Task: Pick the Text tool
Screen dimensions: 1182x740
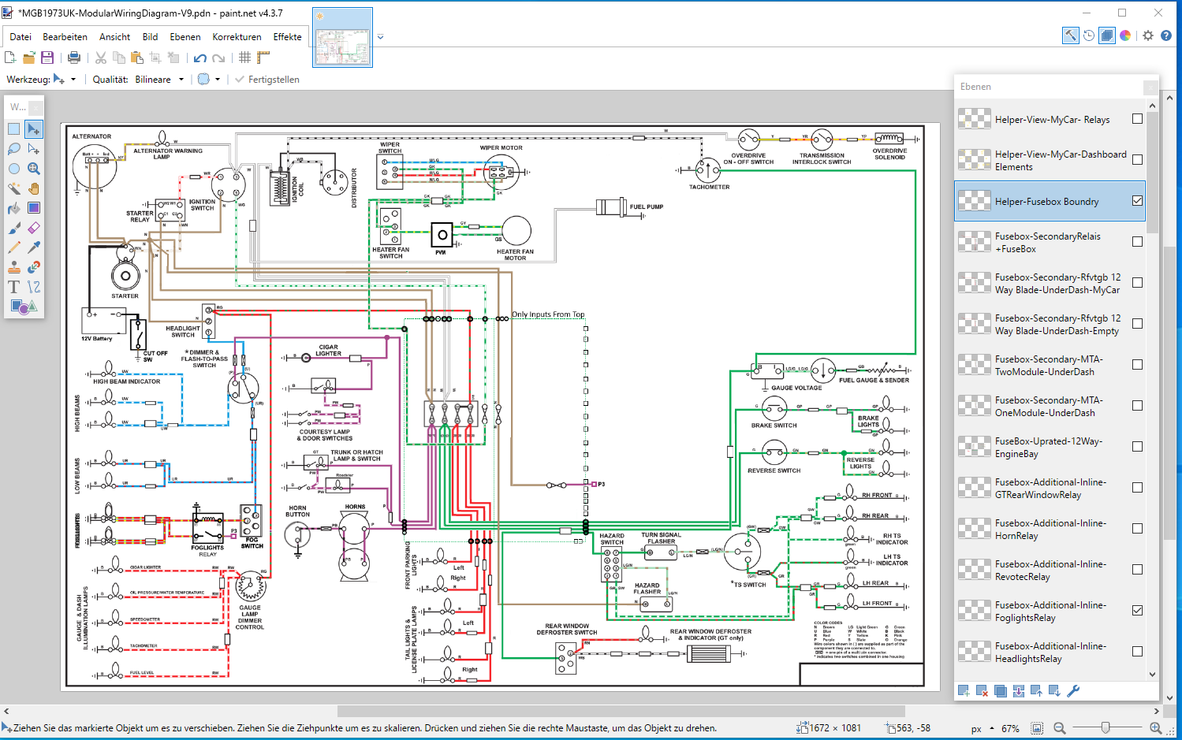Action: 14,287
